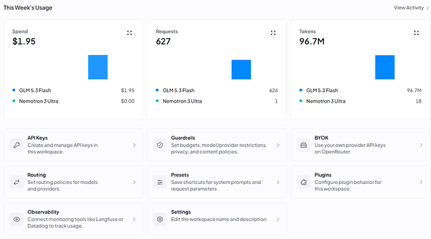This screenshot has height=239, width=431.
Task: Click the Observability eye icon
Action: pos(17,220)
